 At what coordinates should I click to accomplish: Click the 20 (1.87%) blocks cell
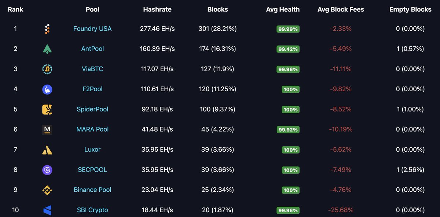pyautogui.click(x=217, y=210)
